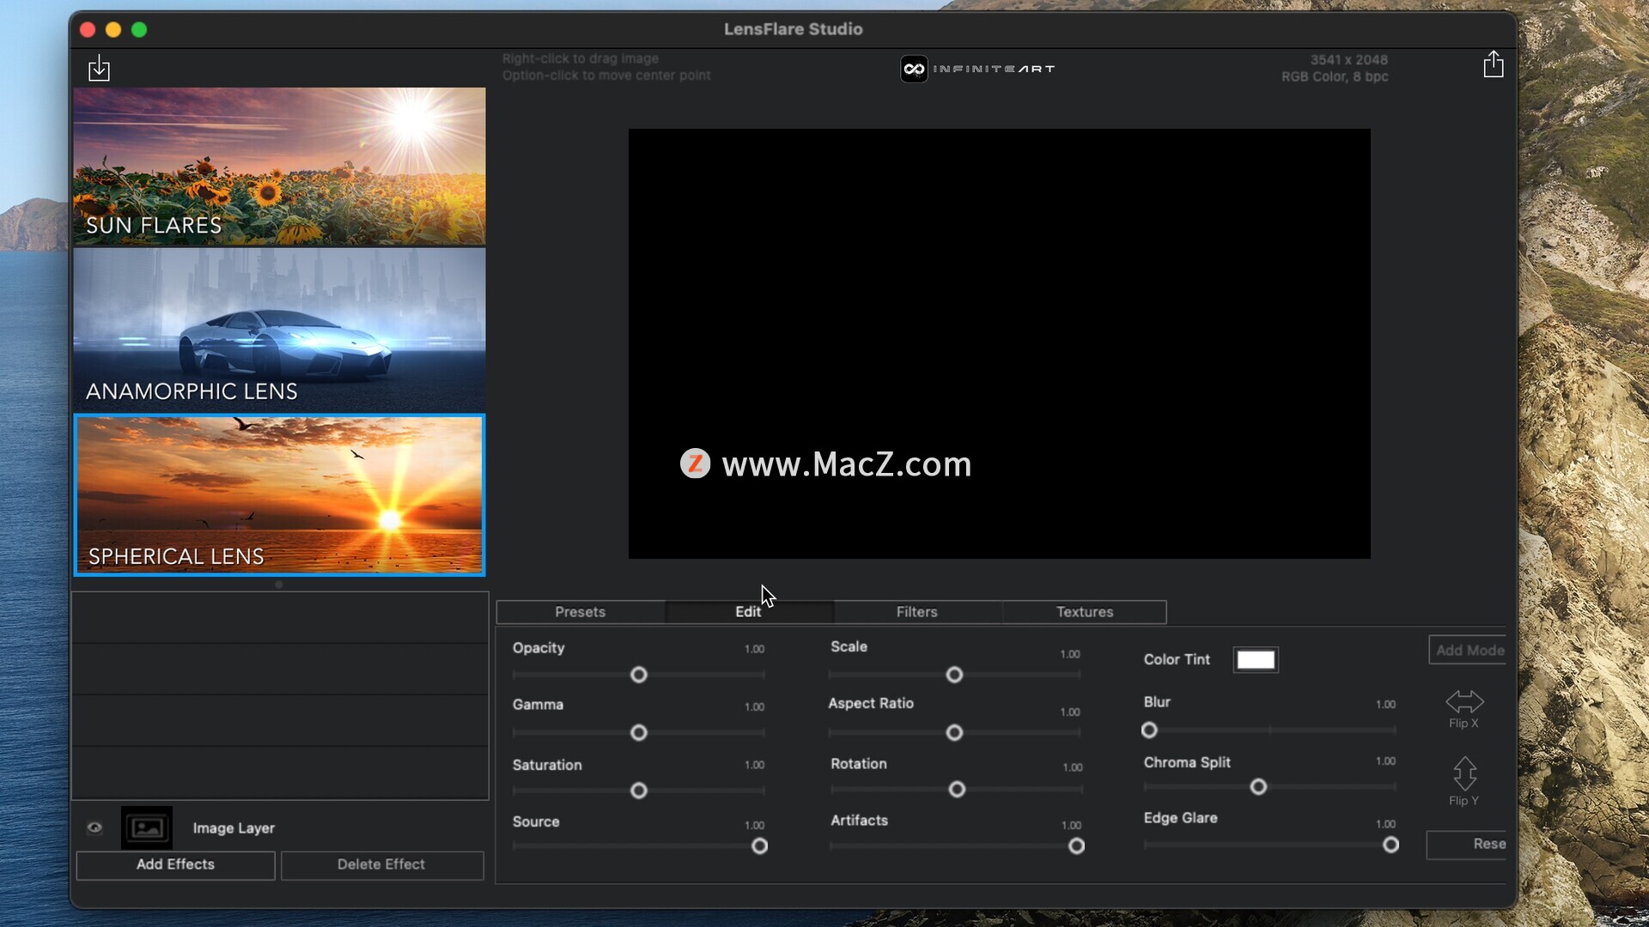Click the Opacity 1.00 value

754,649
